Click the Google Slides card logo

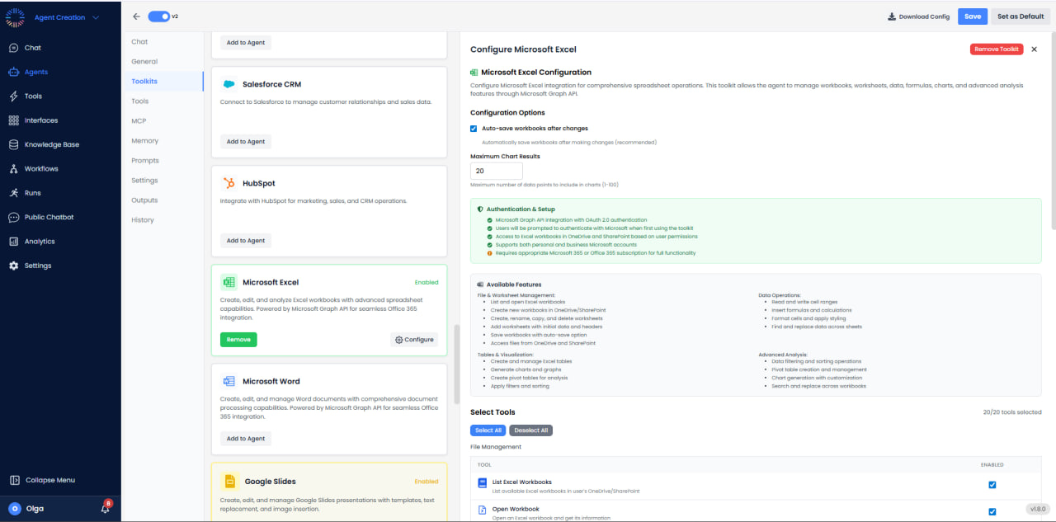(x=229, y=481)
